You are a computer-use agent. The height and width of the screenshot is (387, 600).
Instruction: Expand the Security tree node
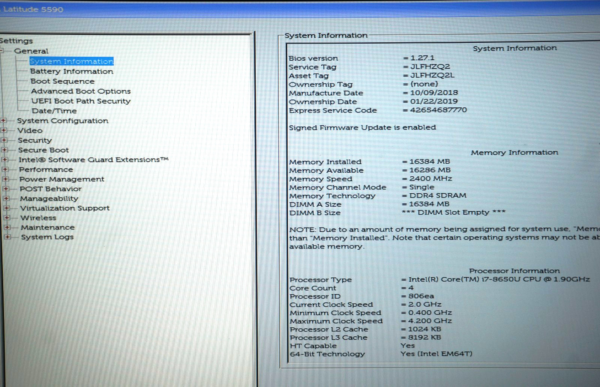pyautogui.click(x=4, y=140)
